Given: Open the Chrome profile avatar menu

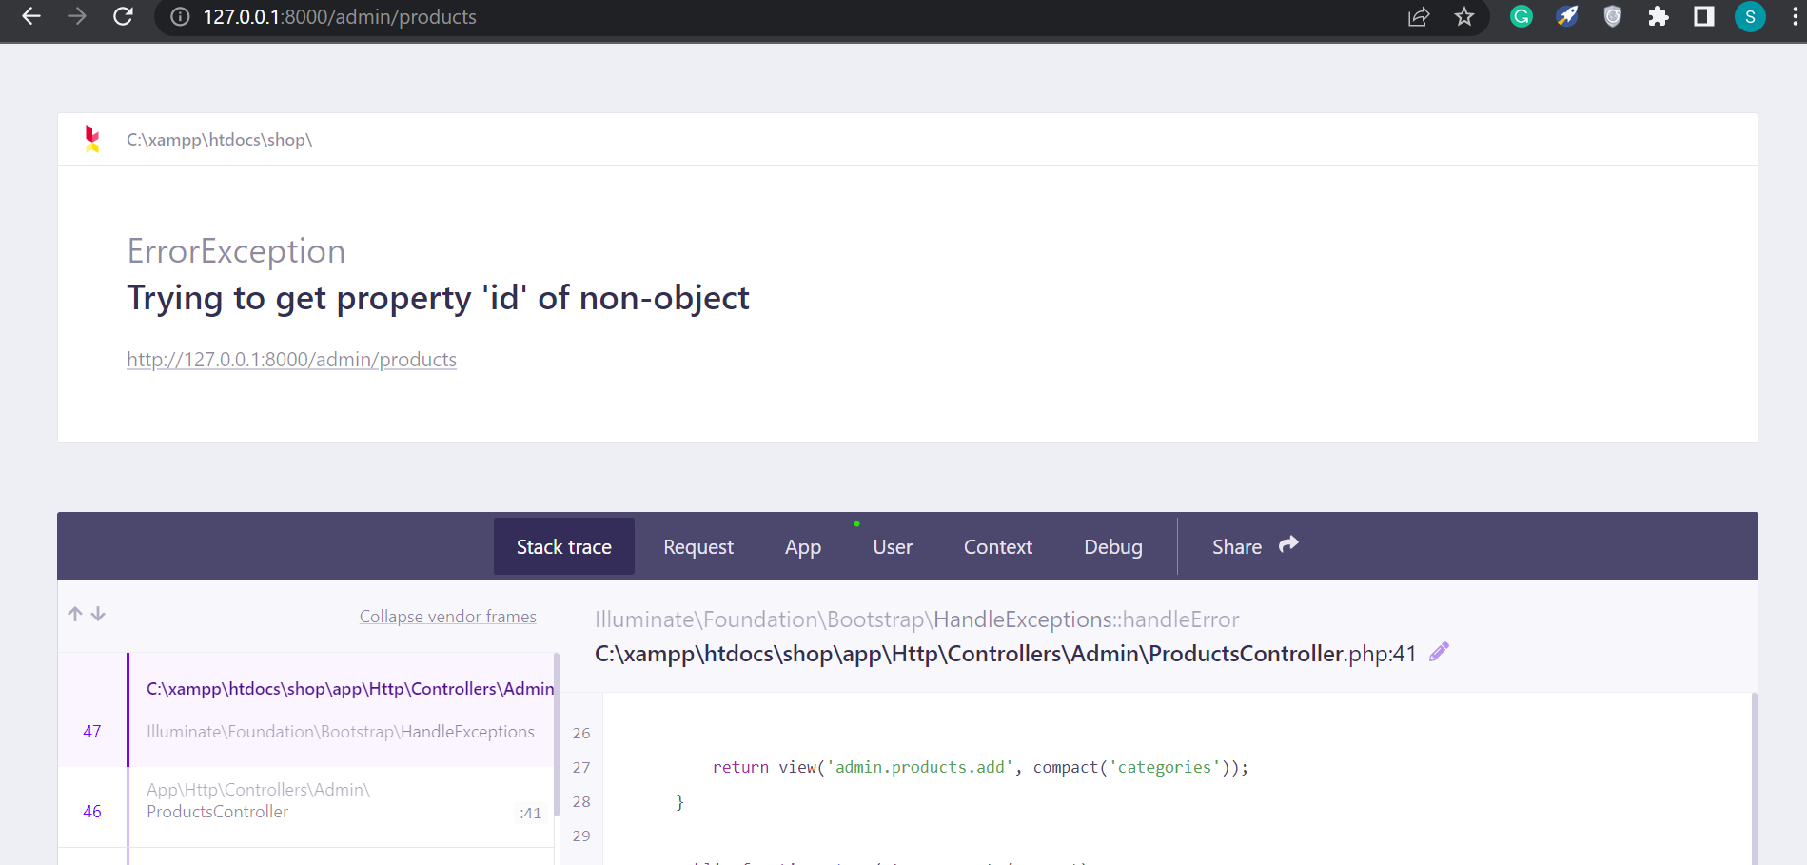Looking at the screenshot, I should click(x=1749, y=16).
